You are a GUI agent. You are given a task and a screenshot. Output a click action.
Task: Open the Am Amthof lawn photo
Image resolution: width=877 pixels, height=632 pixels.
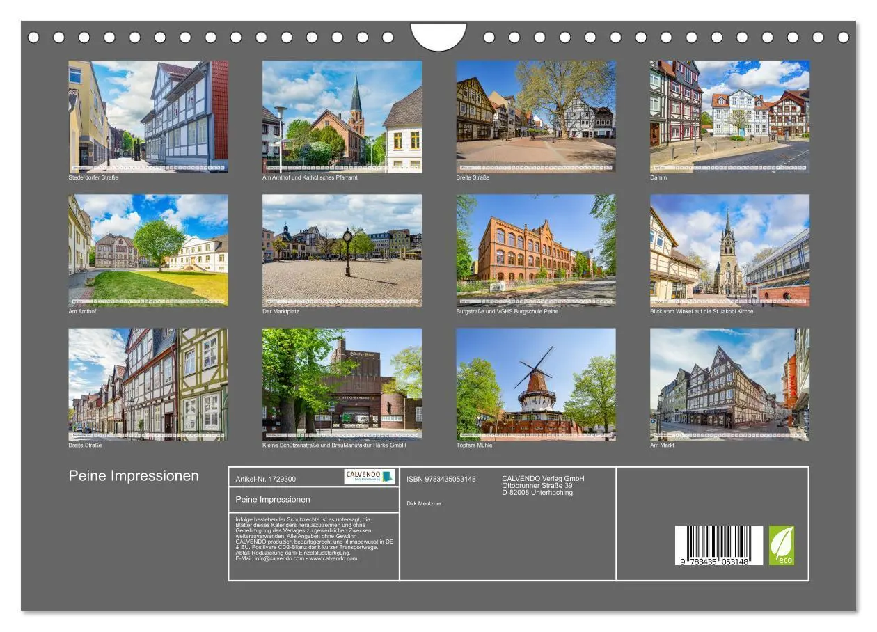(148, 251)
